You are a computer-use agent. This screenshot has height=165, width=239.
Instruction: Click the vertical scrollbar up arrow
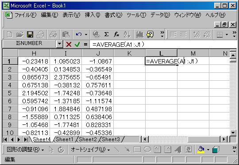point(233,55)
